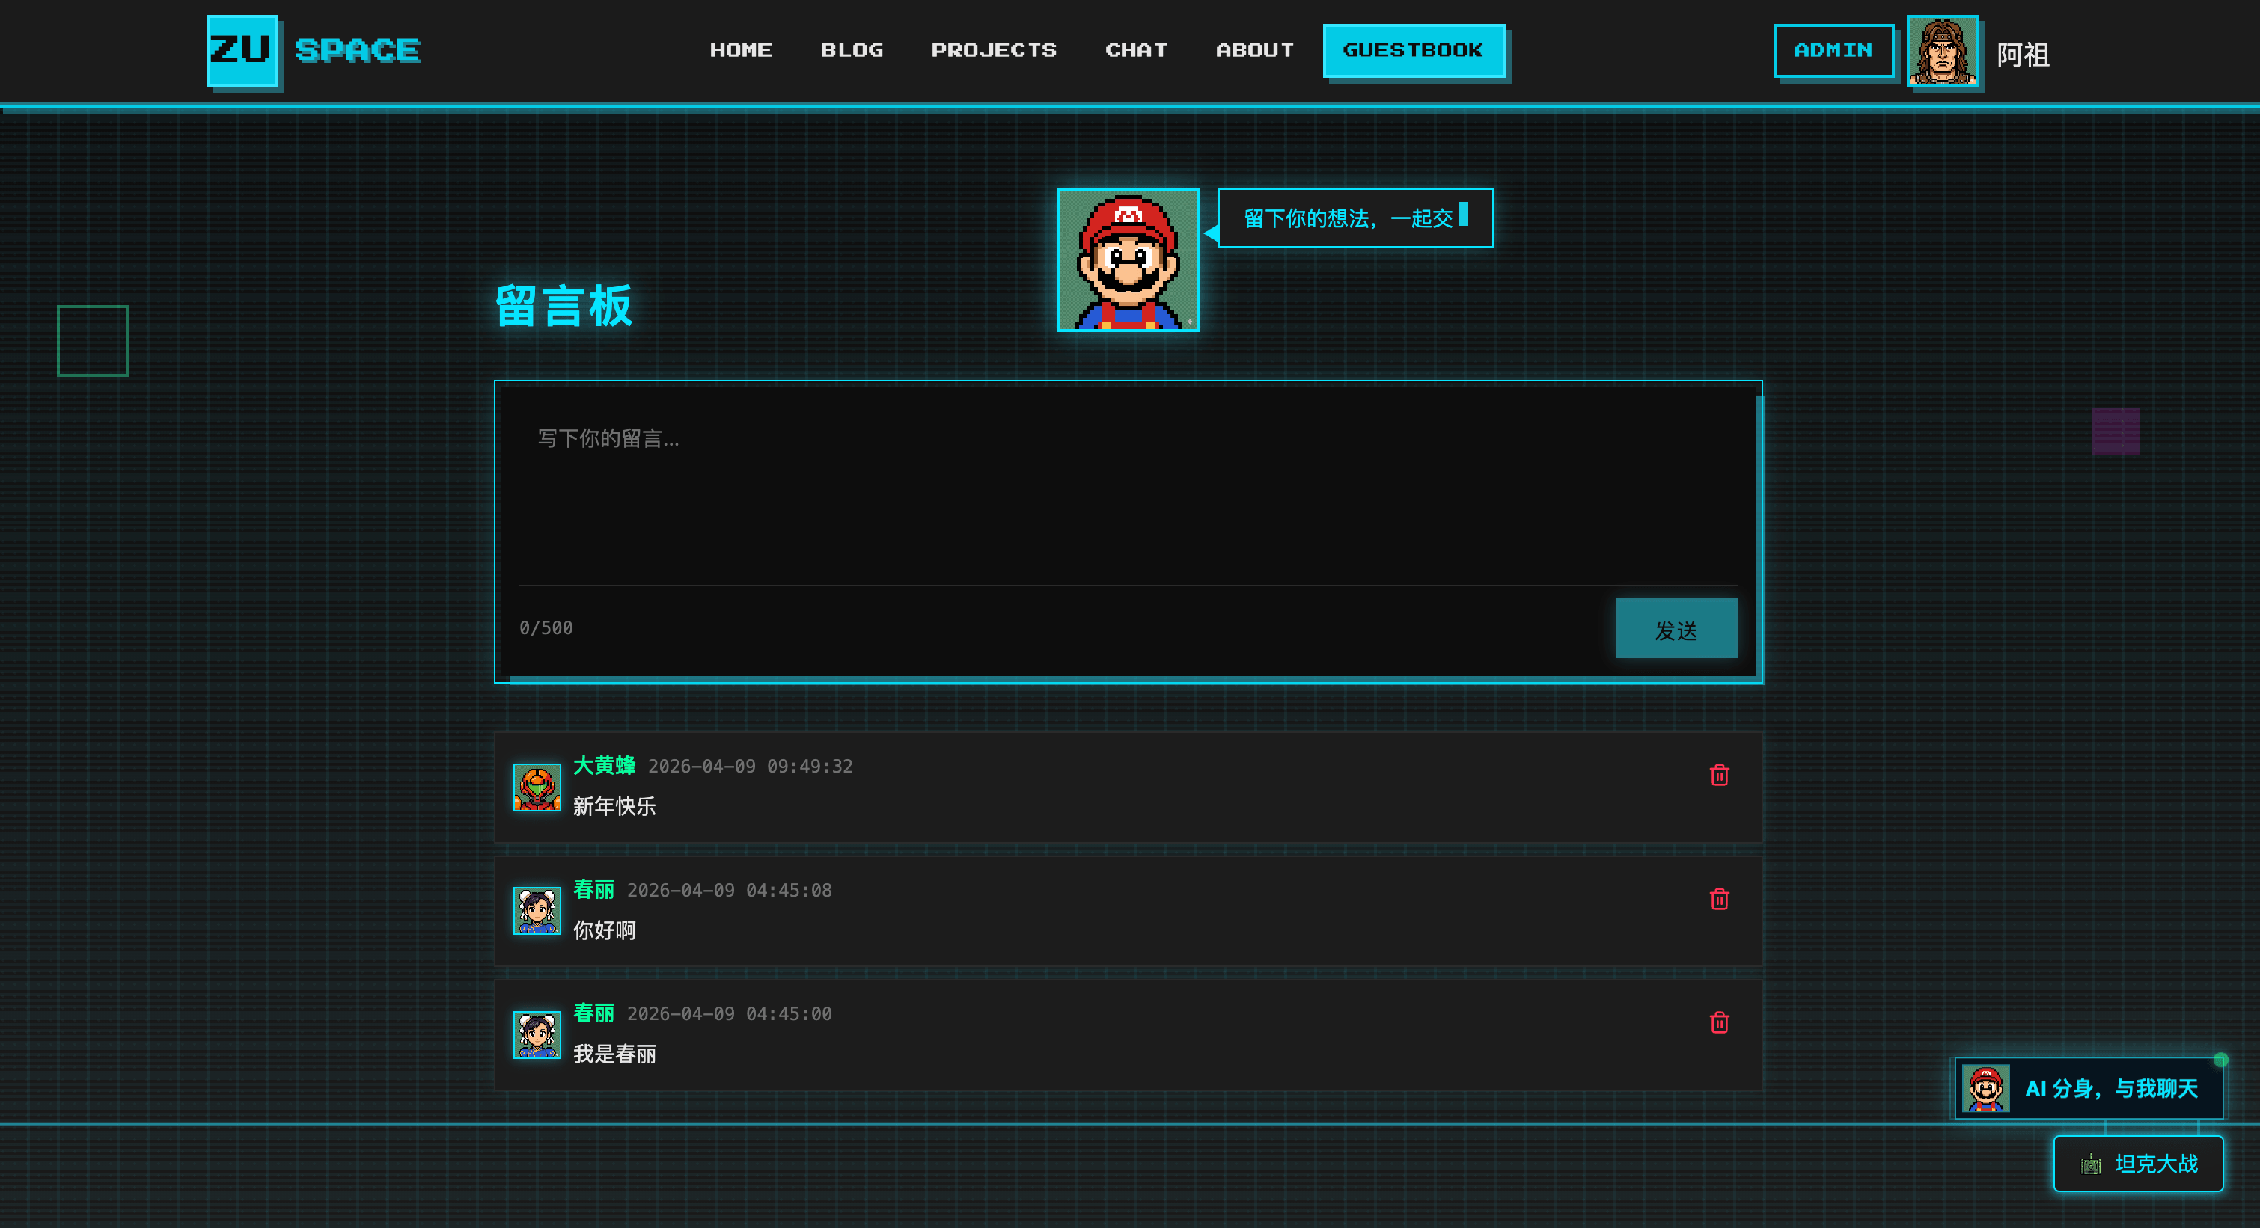Navigate to PROJECTS
This screenshot has height=1228, width=2260.
993,50
